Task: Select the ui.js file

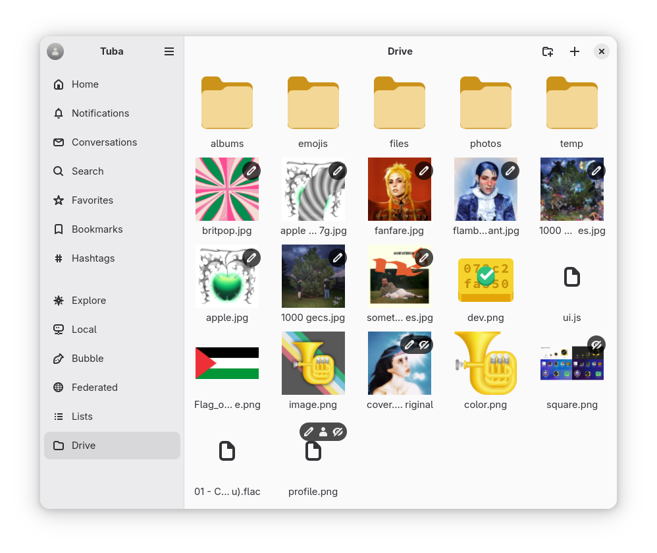Action: tap(571, 277)
